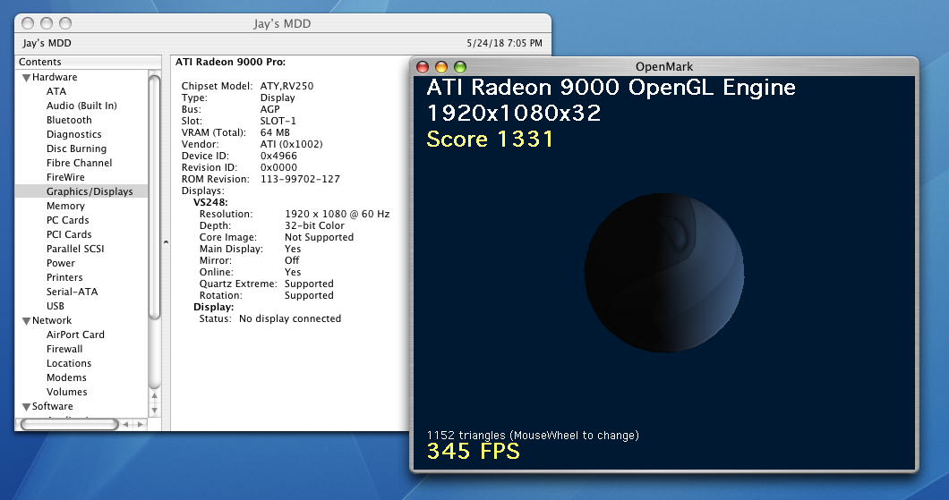Screen dimensions: 949x500
Task: Click the vertical scrollbar thumb in Contents
Action: (x=154, y=197)
